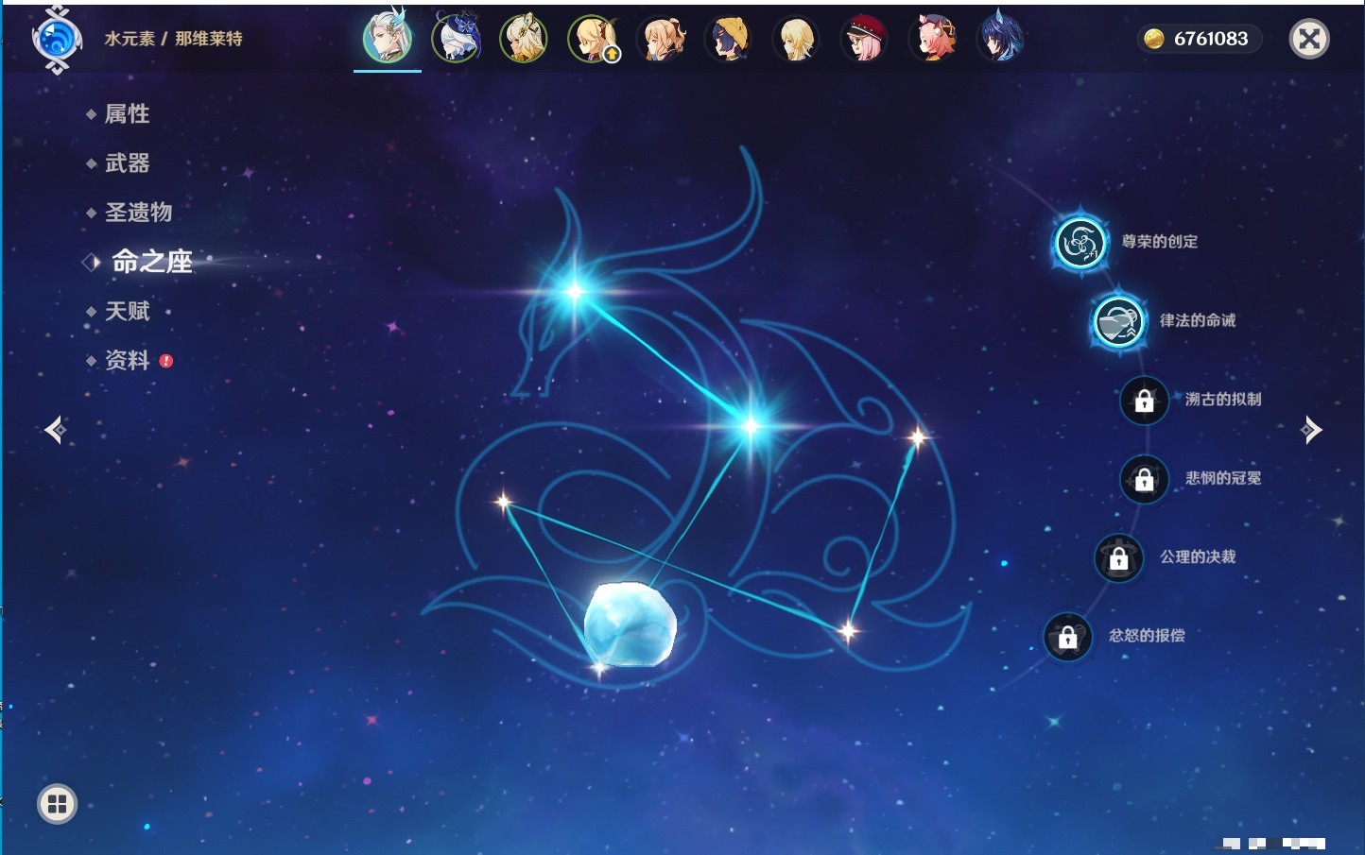1365x855 pixels.
Task: Click locked 公理的决裁 constellation icon
Action: point(1118,558)
